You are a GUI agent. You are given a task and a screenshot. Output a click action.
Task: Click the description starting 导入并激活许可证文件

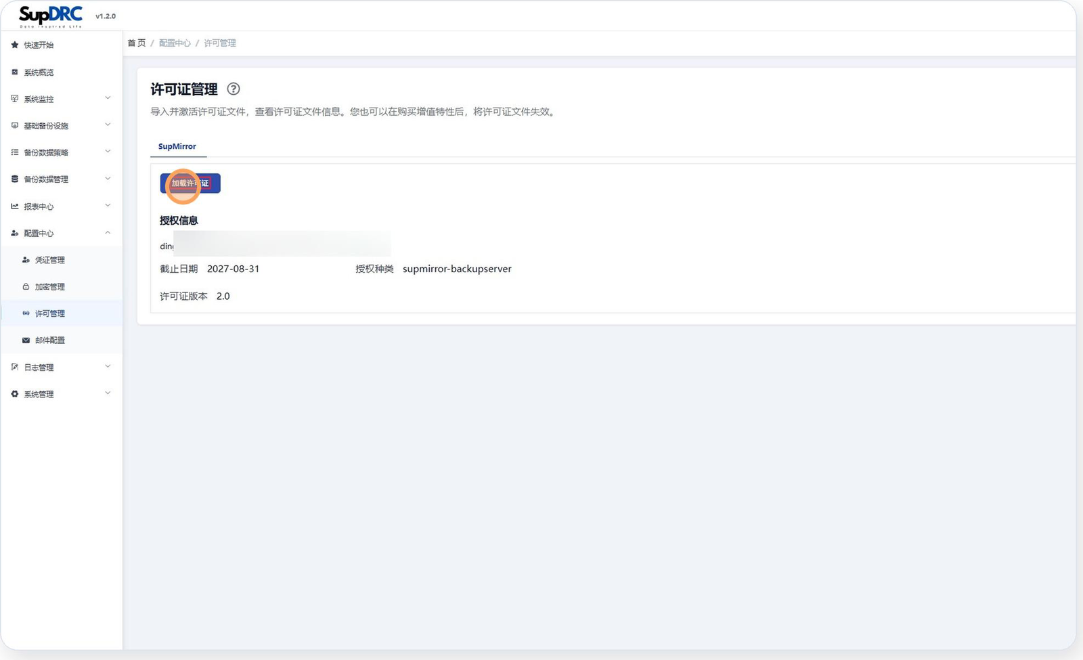354,112
